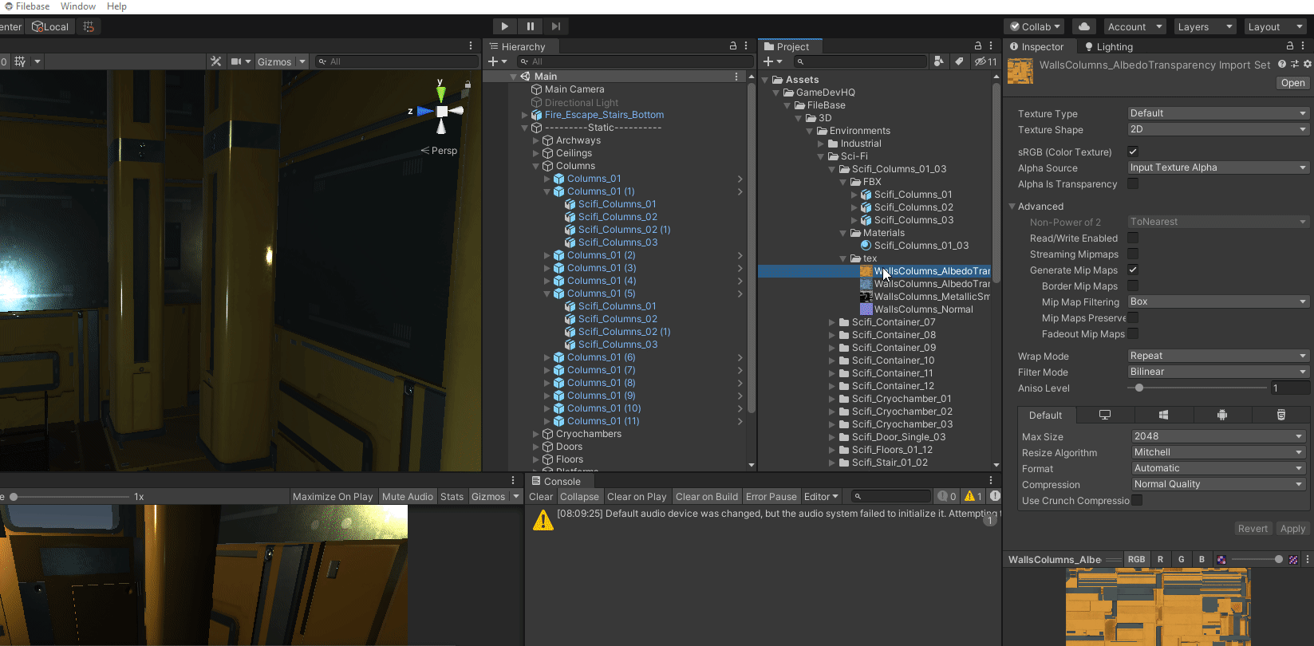Click the scene gizmo lock icon
This screenshot has height=646, width=1314.
tap(468, 84)
